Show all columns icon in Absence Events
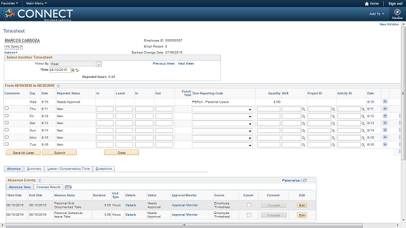Image resolution: width=406 pixels, height=228 pixels. tap(68, 187)
